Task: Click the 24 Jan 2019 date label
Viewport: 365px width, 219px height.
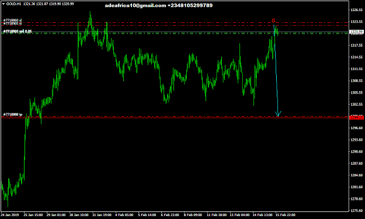Action: [10, 215]
